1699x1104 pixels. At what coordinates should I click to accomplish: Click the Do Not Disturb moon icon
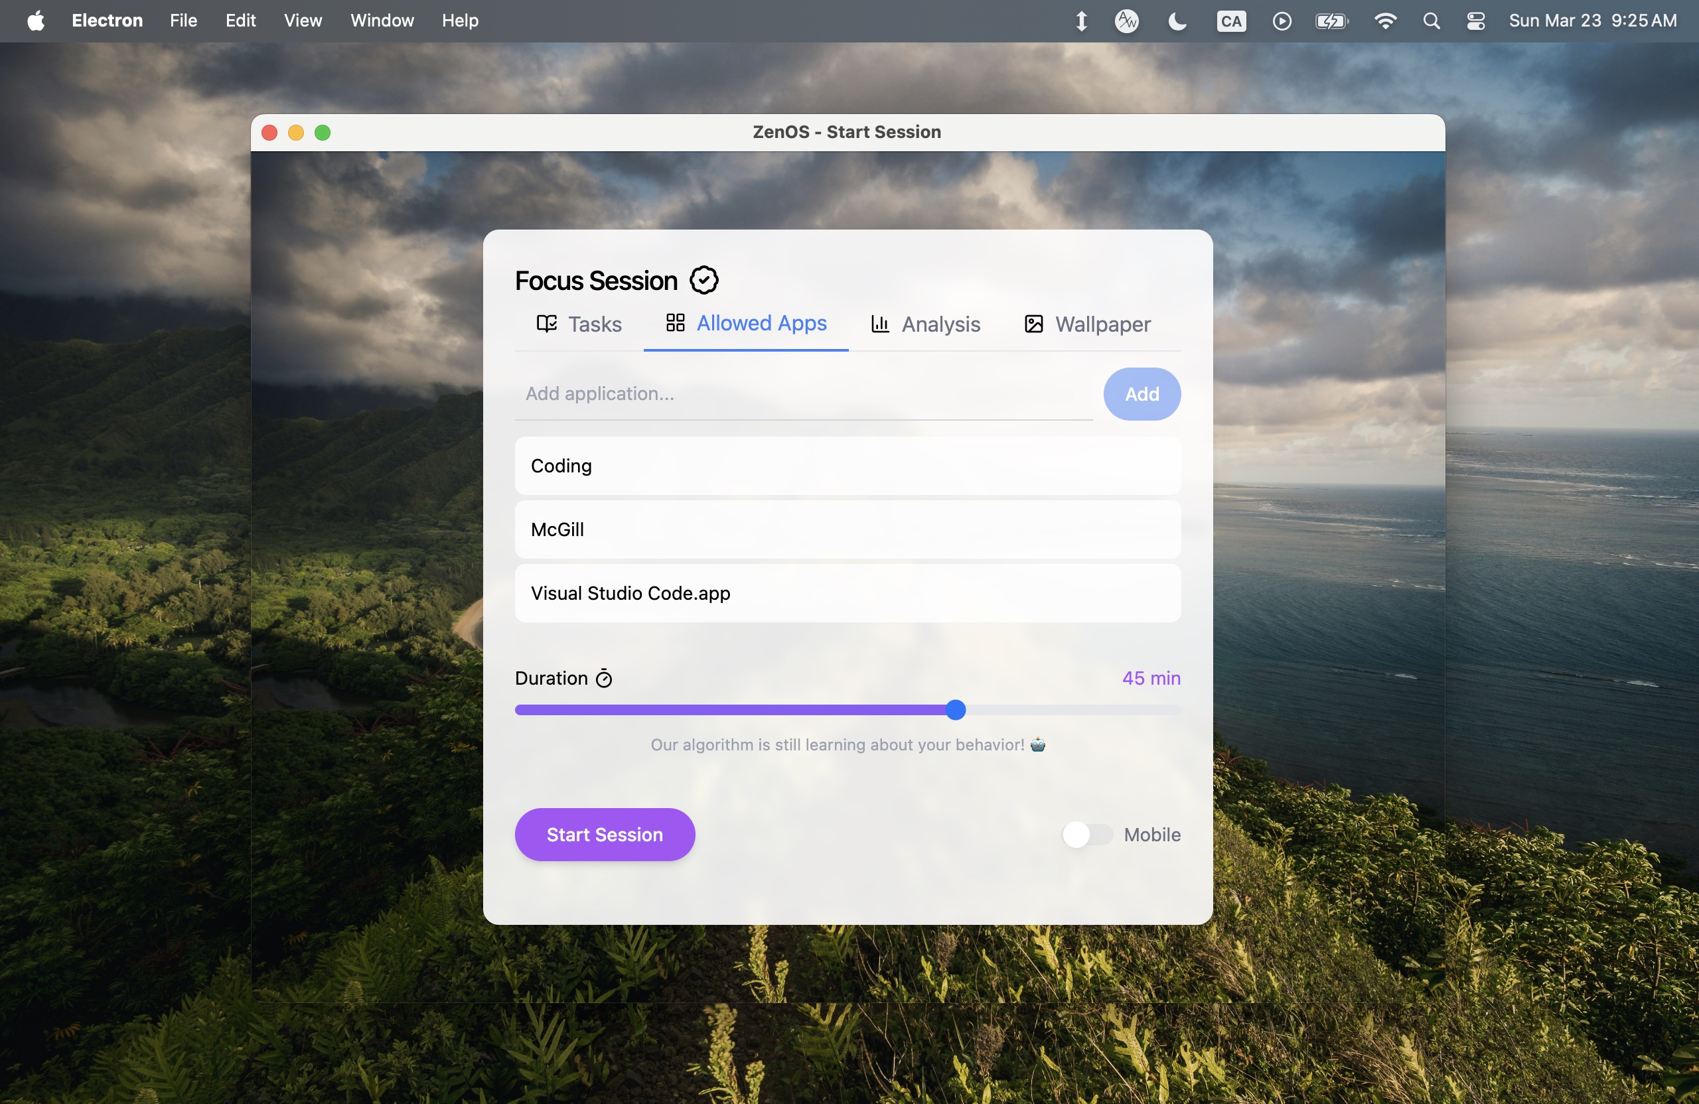[x=1177, y=21]
